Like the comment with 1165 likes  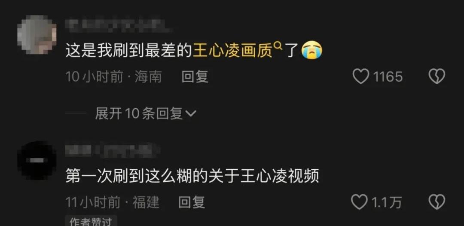[x=361, y=76]
